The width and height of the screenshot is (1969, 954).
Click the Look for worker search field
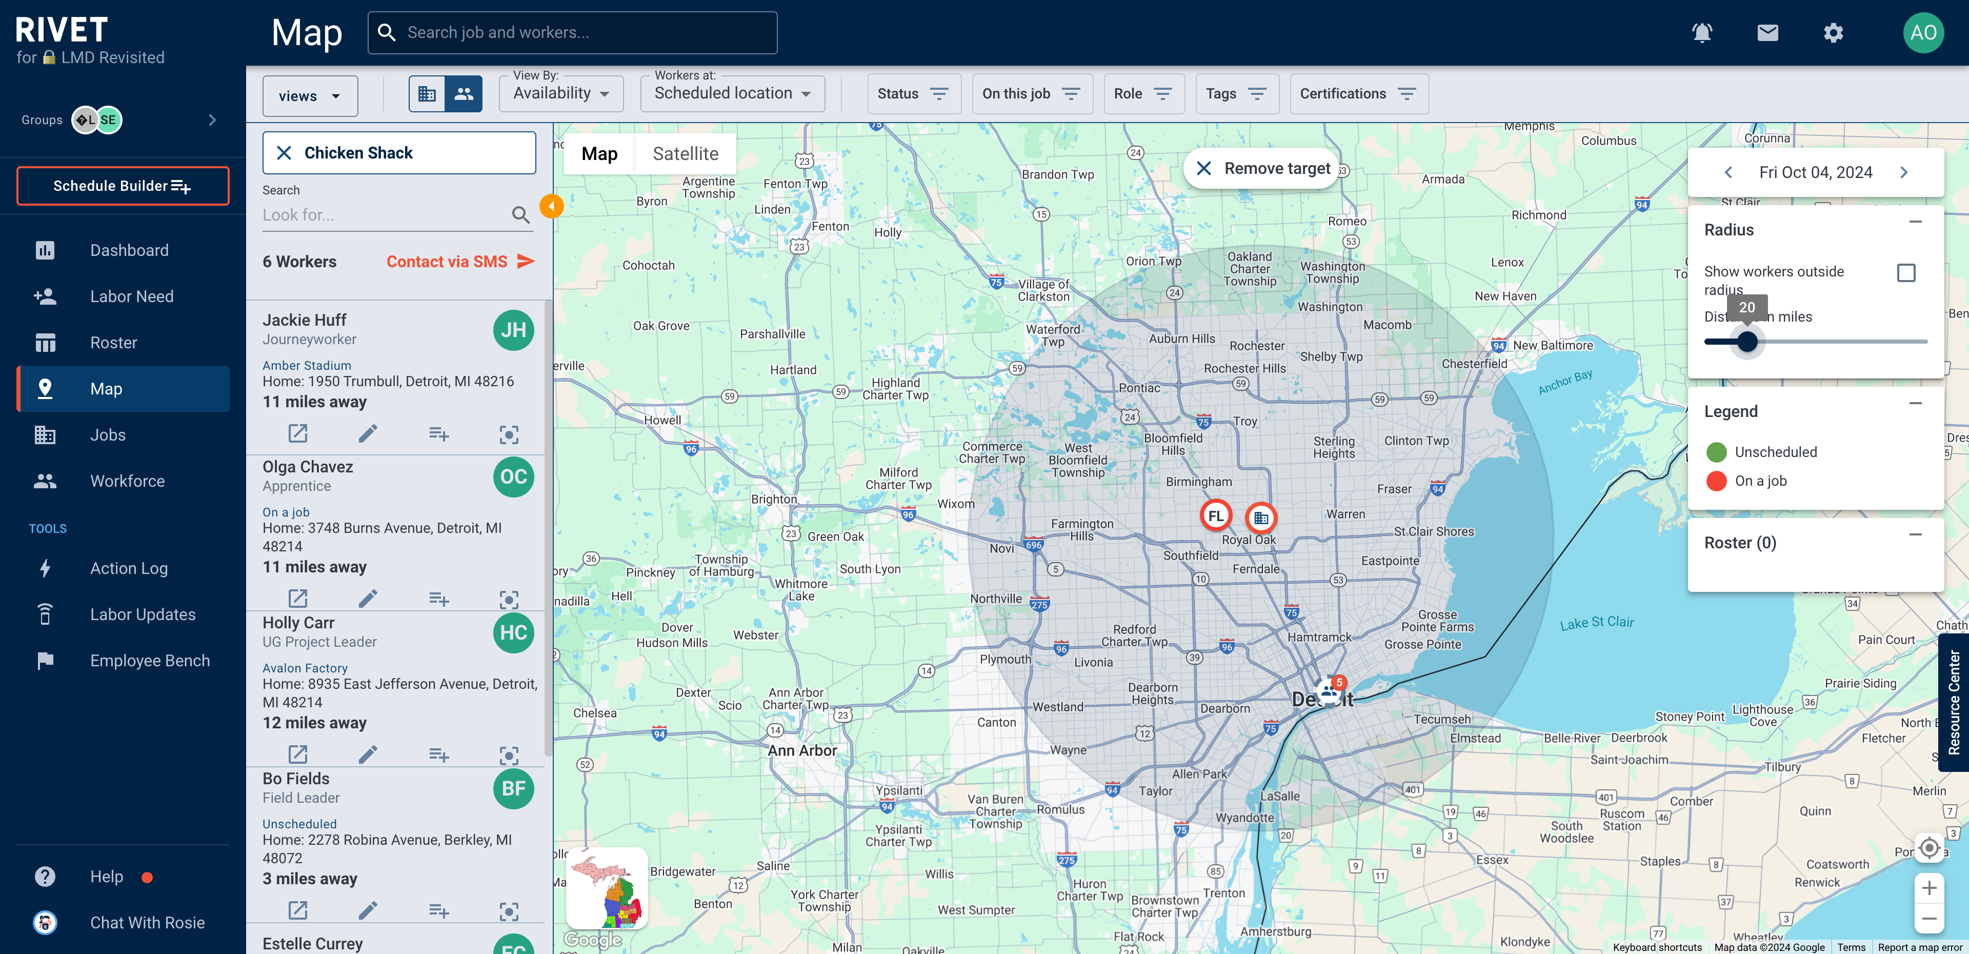pyautogui.click(x=385, y=215)
